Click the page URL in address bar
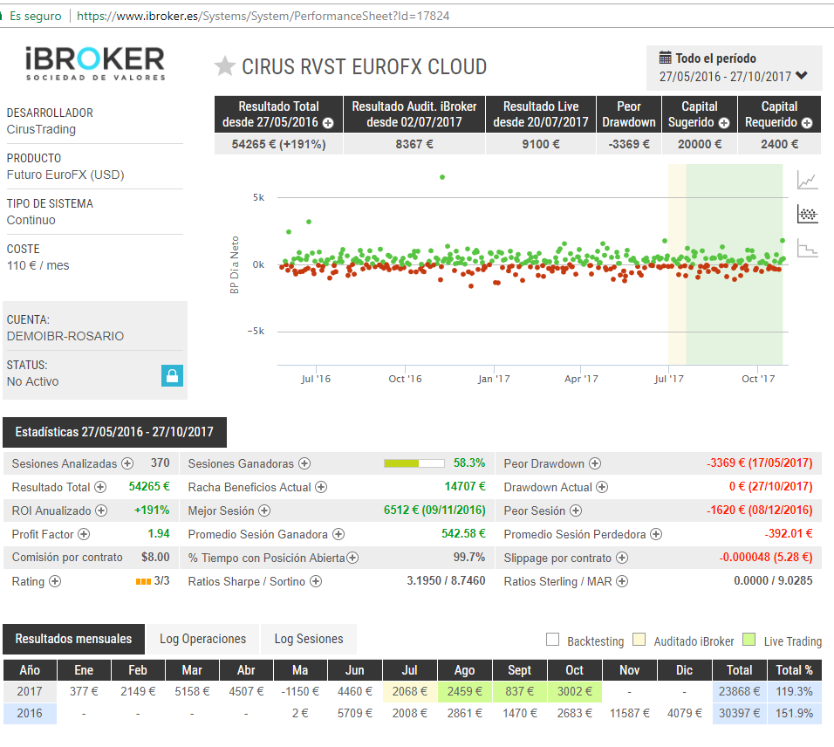The image size is (834, 747). coord(263,16)
